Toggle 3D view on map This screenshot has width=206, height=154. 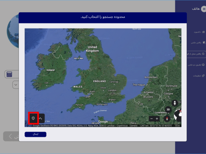[x=168, y=109]
